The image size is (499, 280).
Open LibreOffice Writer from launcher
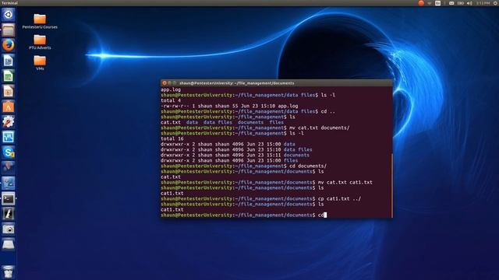click(x=9, y=61)
